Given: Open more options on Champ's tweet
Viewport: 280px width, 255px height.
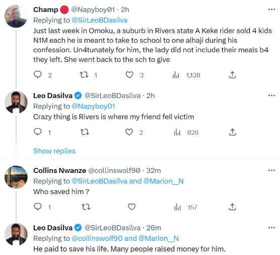Looking at the screenshot, I should tap(271, 10).
